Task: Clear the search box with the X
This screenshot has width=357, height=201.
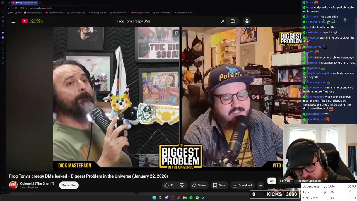Action: (x=223, y=21)
